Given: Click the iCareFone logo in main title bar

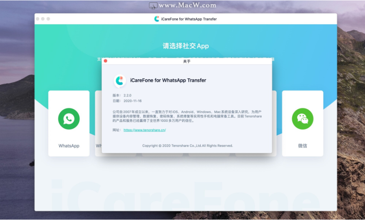Looking at the screenshot, I should point(156,19).
